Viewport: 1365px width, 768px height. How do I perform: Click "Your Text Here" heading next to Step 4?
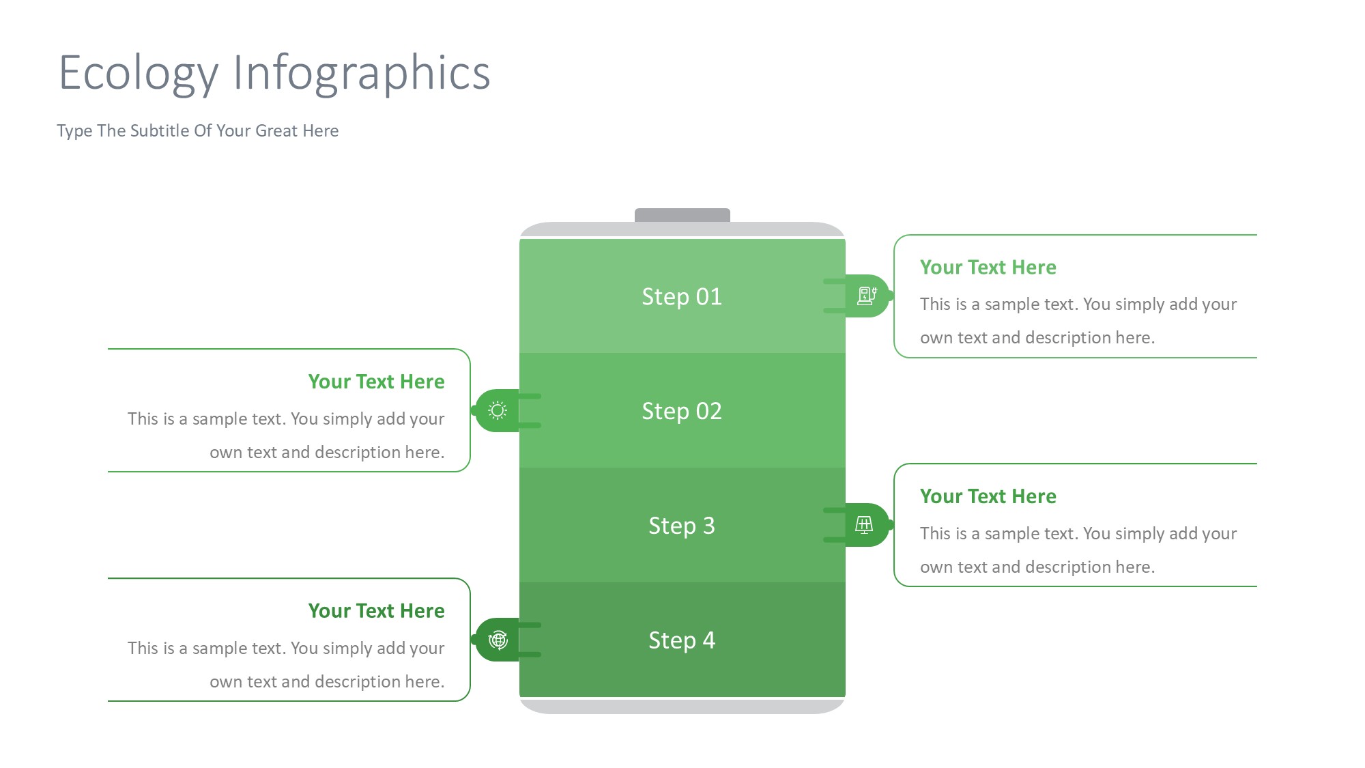coord(376,611)
